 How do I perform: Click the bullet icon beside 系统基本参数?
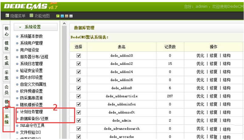17,36
